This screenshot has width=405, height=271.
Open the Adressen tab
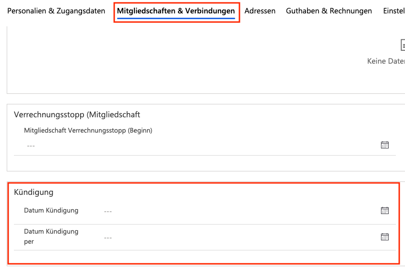(260, 11)
